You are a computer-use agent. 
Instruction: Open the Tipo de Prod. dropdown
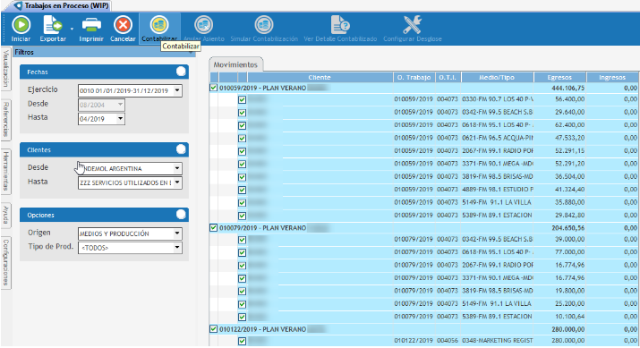[177, 247]
